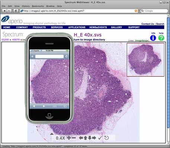This screenshot has width=170, height=148.
Task: Click the browser reload button
Action: click(x=16, y=11)
